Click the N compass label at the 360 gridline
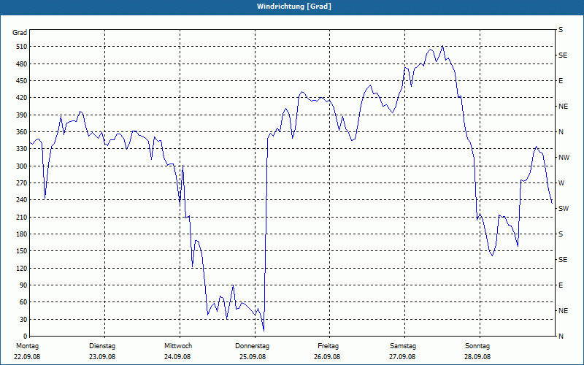This screenshot has height=365, width=584. tap(561, 132)
